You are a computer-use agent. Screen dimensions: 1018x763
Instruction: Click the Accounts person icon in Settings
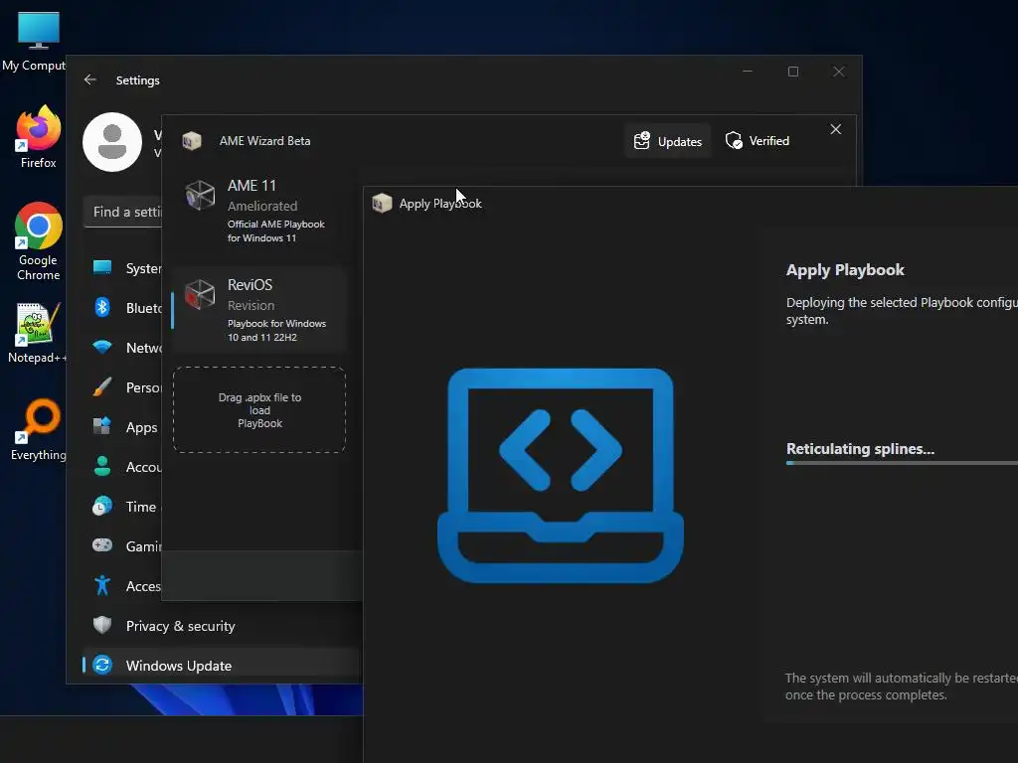click(x=102, y=466)
